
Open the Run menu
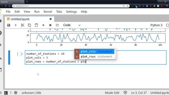point(37,12)
